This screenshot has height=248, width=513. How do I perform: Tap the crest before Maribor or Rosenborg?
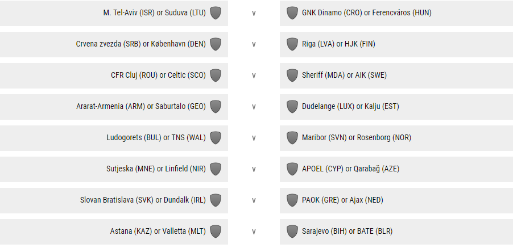click(292, 138)
